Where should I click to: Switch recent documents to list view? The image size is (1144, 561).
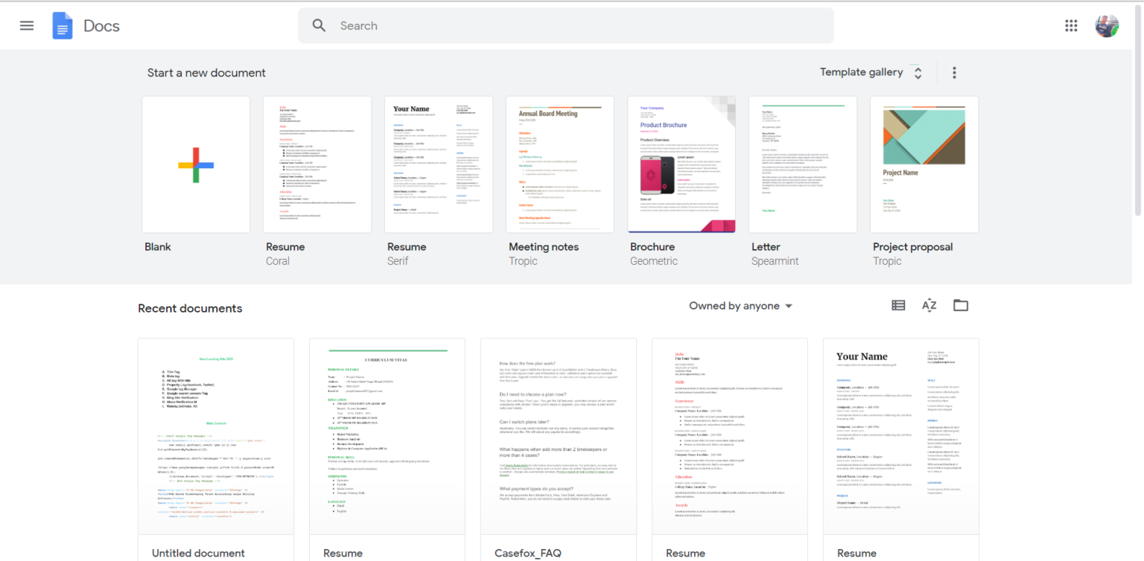pos(897,305)
